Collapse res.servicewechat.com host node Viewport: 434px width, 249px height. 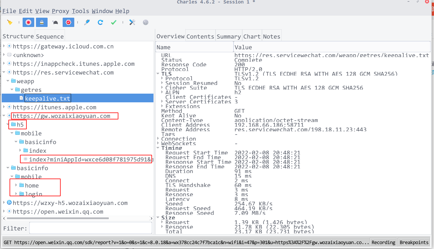[x=4, y=72]
